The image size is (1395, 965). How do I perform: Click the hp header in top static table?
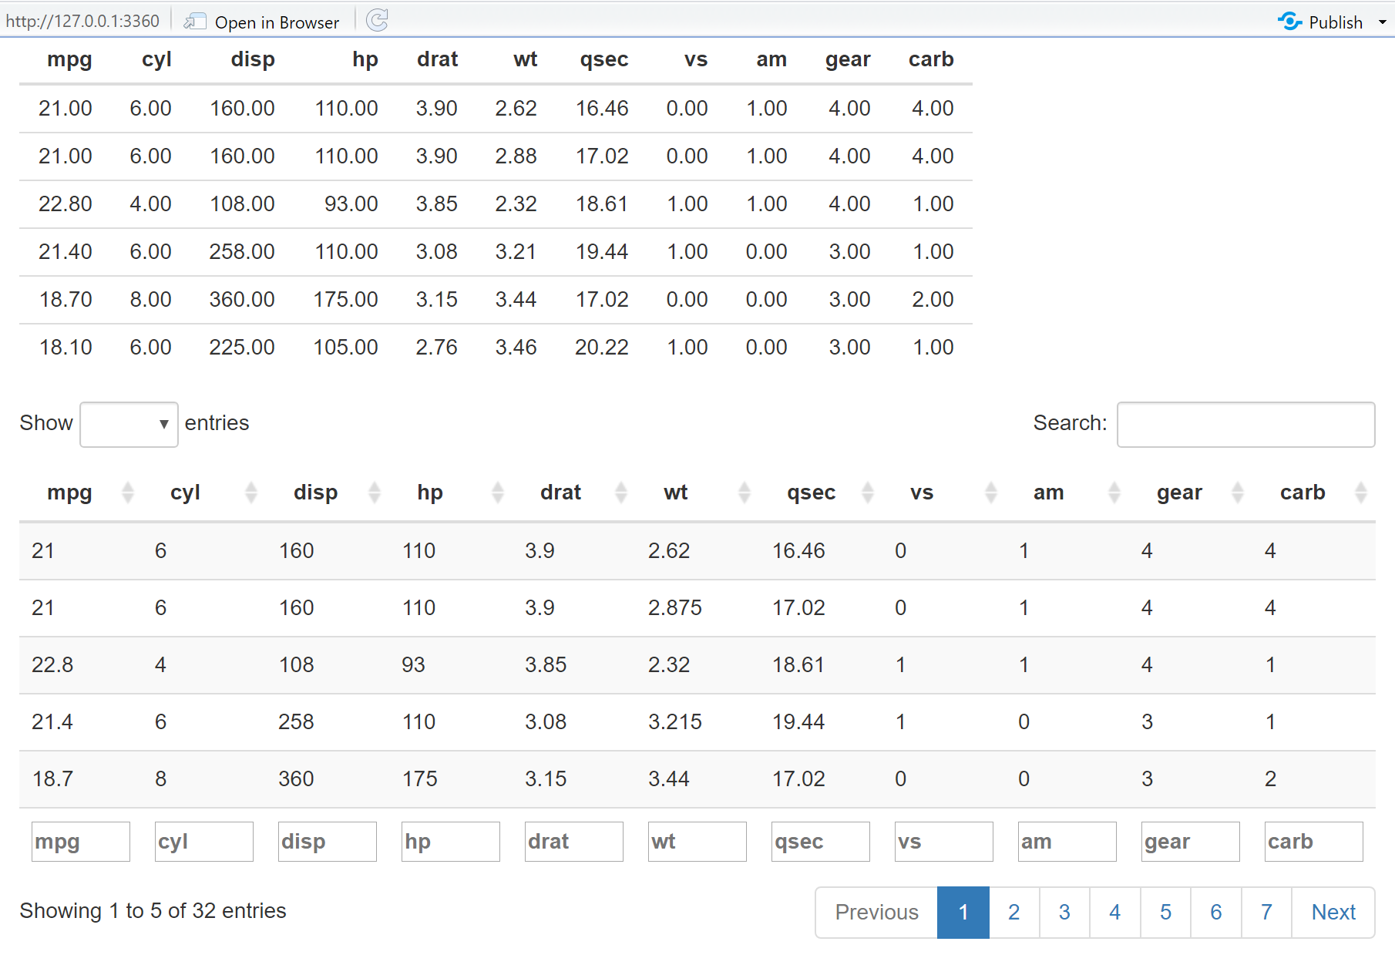tap(365, 59)
